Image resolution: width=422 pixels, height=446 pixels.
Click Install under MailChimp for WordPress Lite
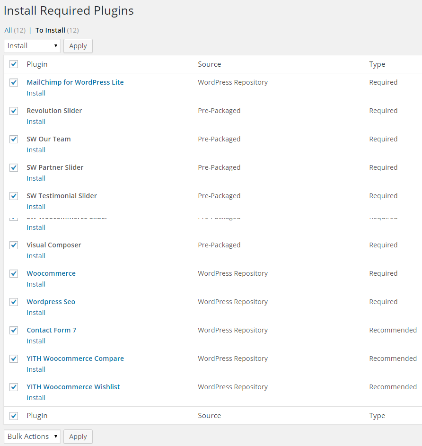[36, 93]
